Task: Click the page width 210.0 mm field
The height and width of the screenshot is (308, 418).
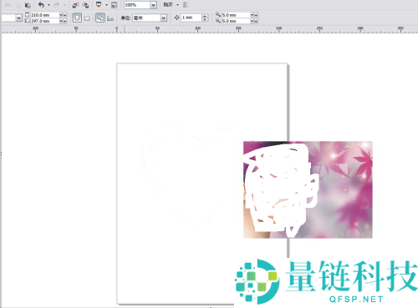Action: coord(44,15)
